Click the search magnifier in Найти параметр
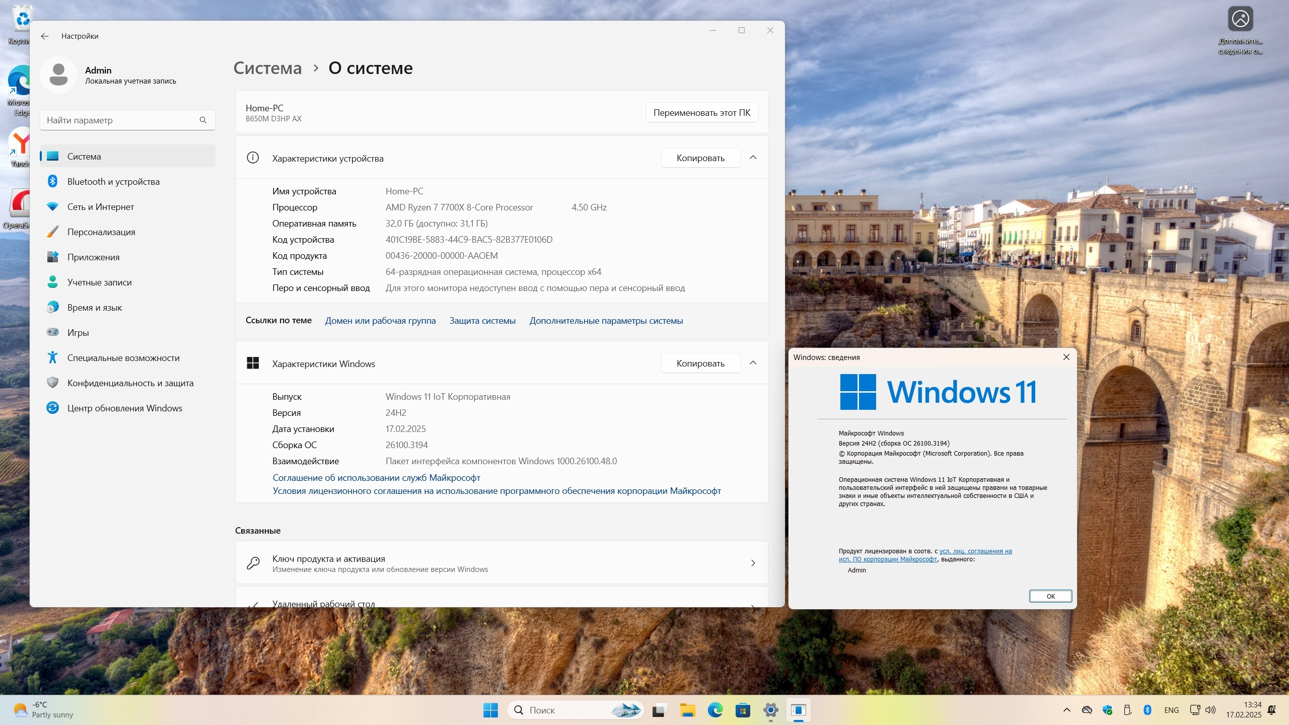 coord(203,120)
